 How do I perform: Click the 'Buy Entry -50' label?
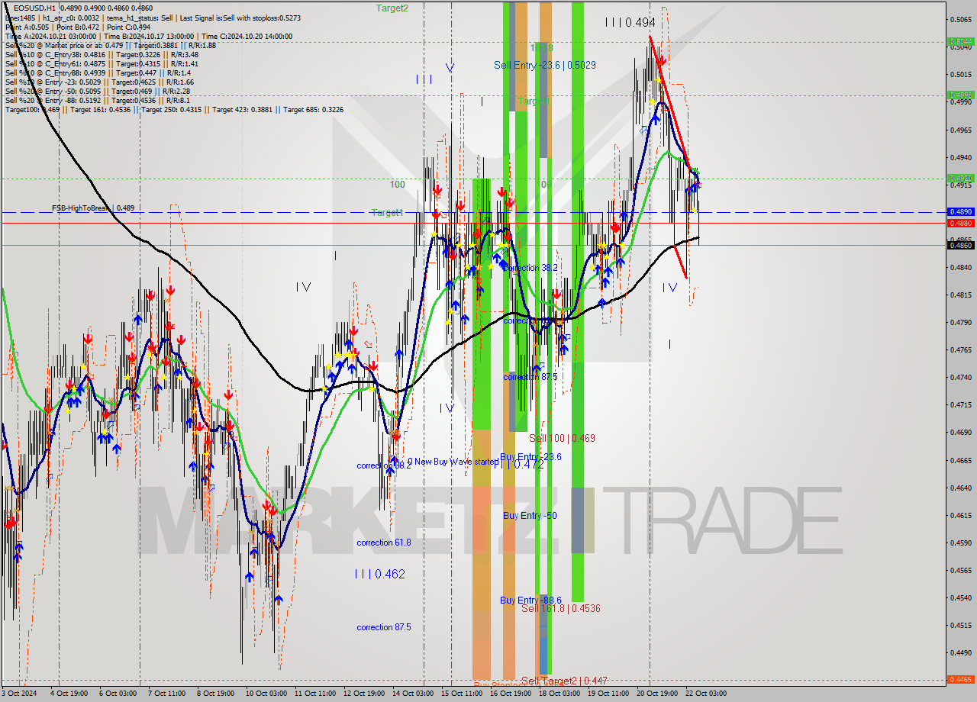(x=530, y=516)
